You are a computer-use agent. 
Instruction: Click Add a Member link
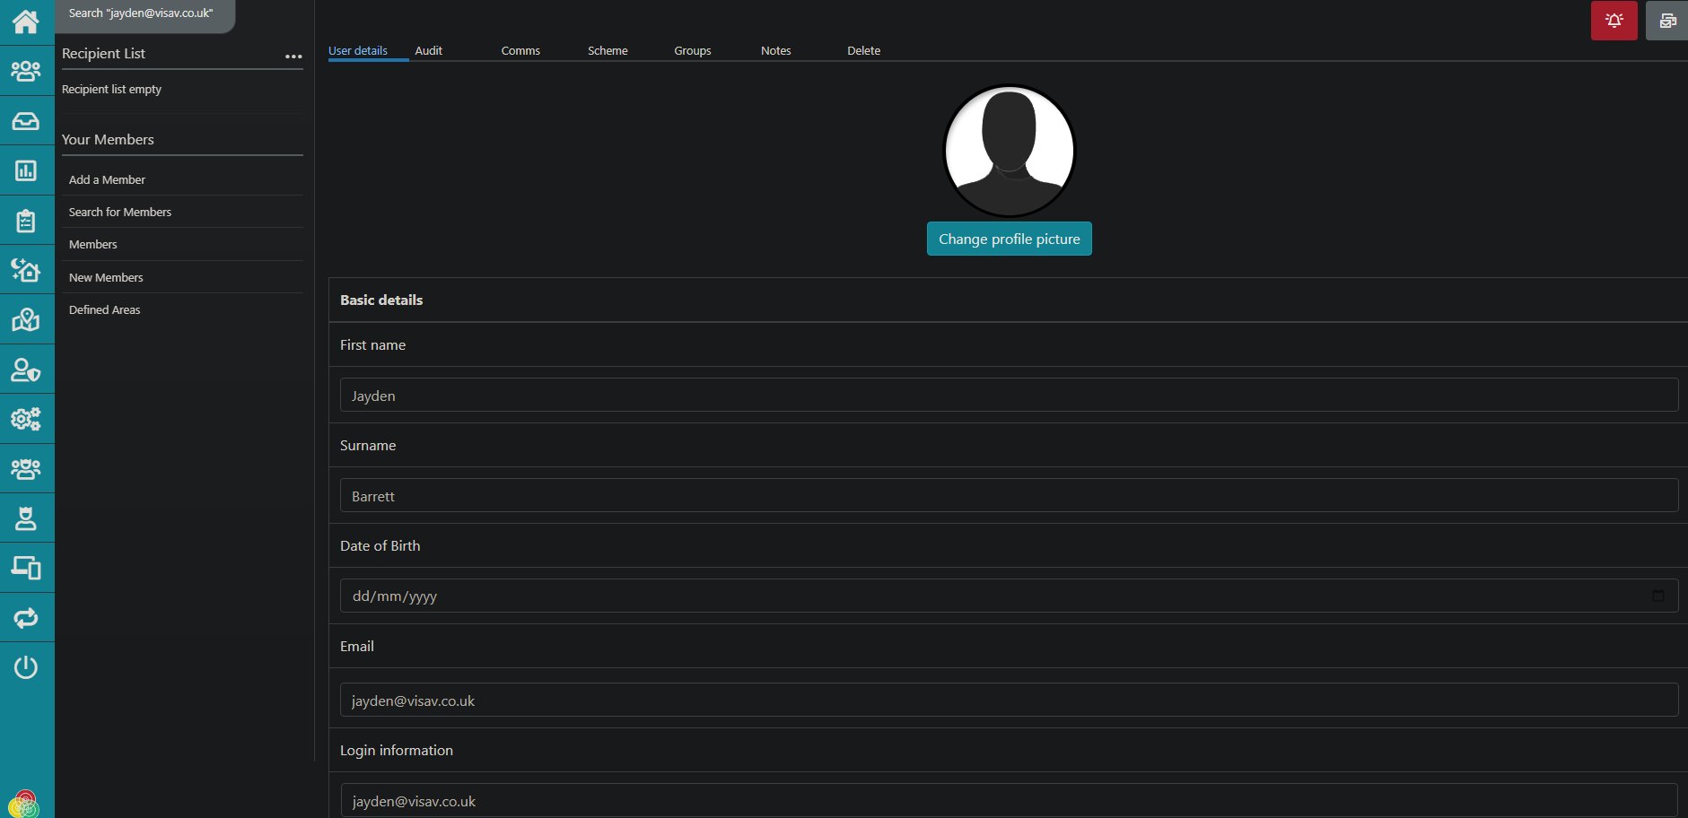point(107,180)
